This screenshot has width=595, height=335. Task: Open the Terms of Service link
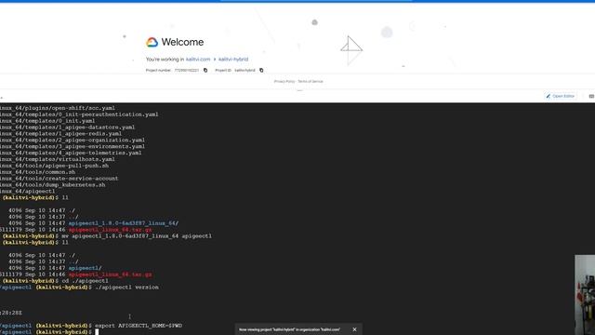(x=311, y=81)
